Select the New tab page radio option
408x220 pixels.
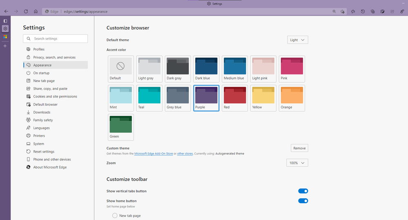point(115,216)
